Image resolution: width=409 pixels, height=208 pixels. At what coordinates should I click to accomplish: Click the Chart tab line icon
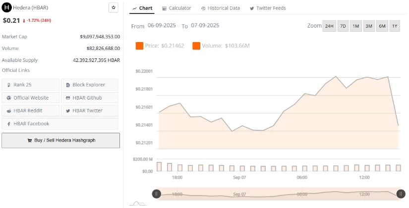tap(134, 8)
